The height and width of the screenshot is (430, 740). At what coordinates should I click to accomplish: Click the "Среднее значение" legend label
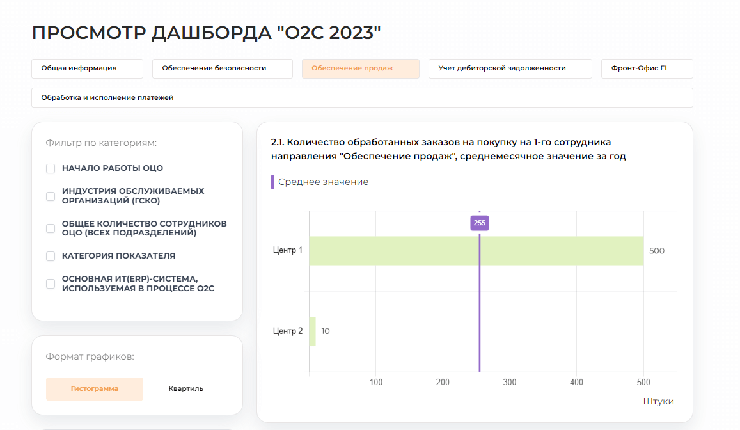324,182
